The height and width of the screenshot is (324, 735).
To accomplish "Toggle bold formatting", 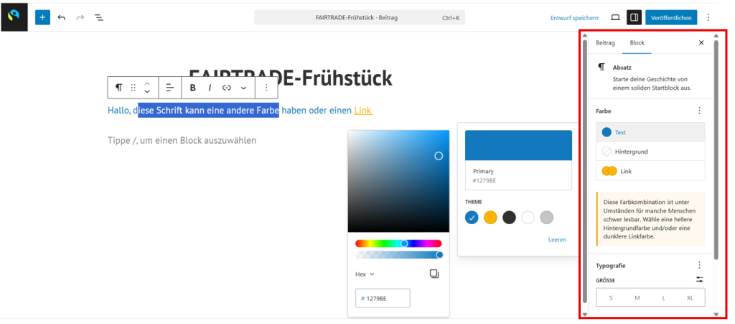I will [192, 88].
